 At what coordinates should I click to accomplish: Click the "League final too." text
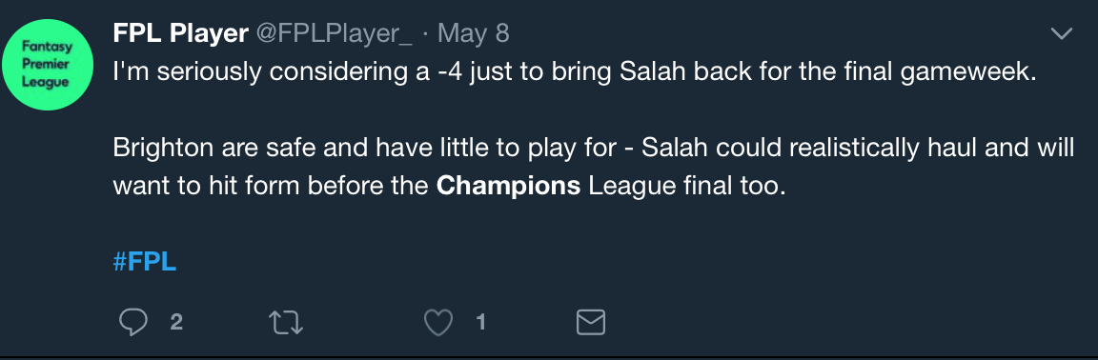tap(682, 187)
